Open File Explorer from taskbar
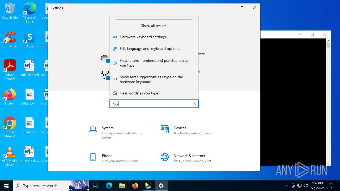This screenshot has height=191, width=340. point(122,186)
